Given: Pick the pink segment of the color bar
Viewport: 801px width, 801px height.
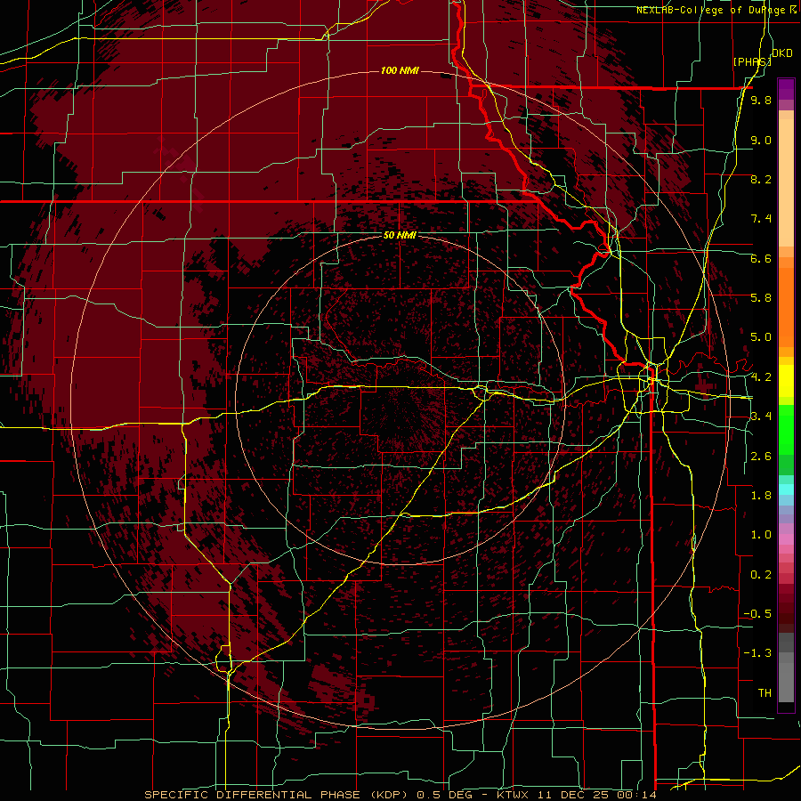Looking at the screenshot, I should click(786, 539).
